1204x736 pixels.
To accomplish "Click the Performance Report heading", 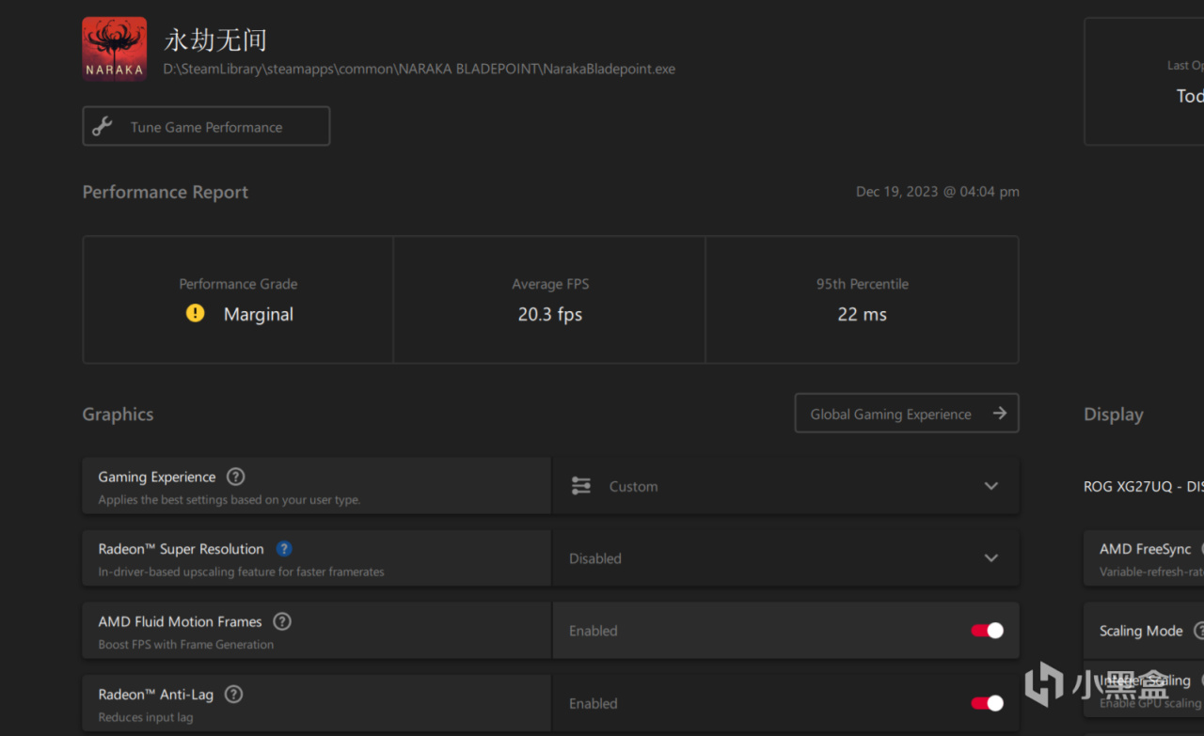I will click(x=166, y=192).
